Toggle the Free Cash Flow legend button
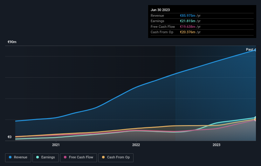Viewport: 261px width, 166px height. [x=79, y=157]
